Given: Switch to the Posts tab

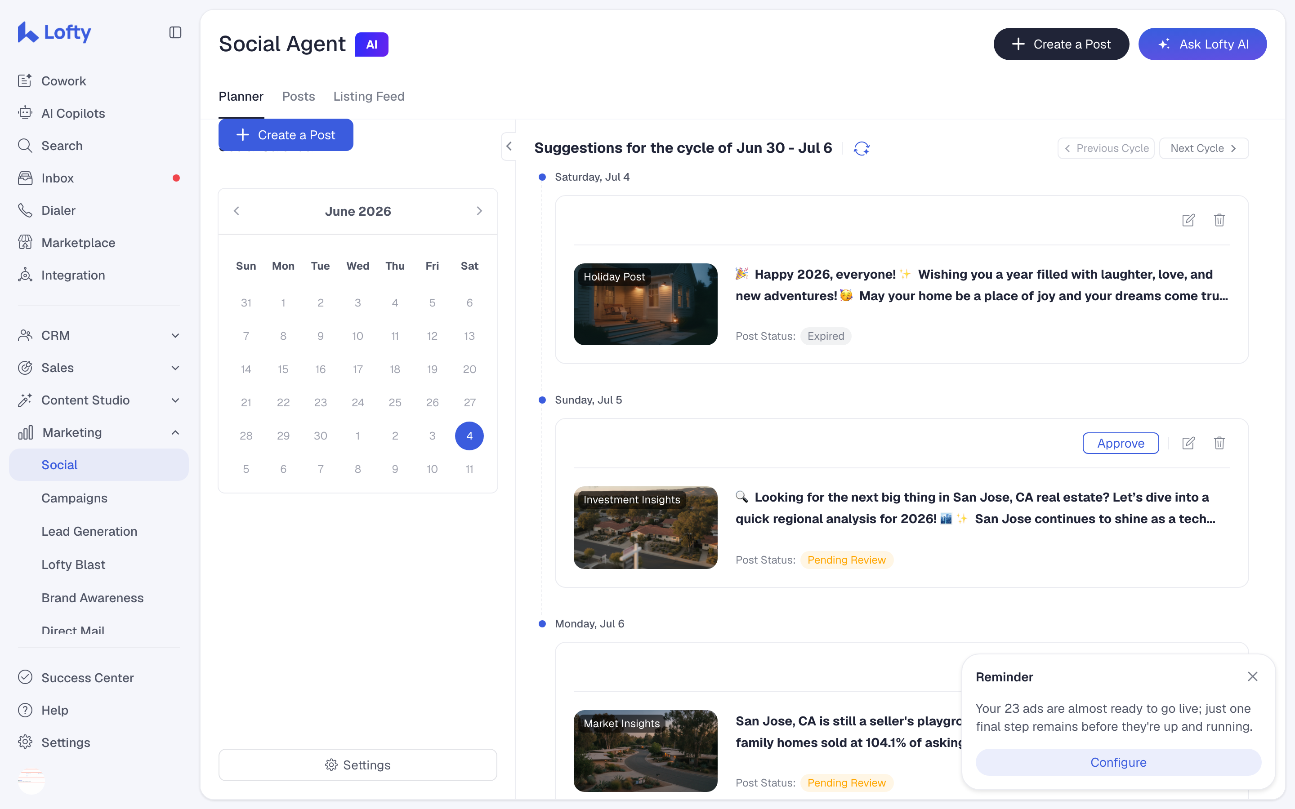Looking at the screenshot, I should [299, 96].
